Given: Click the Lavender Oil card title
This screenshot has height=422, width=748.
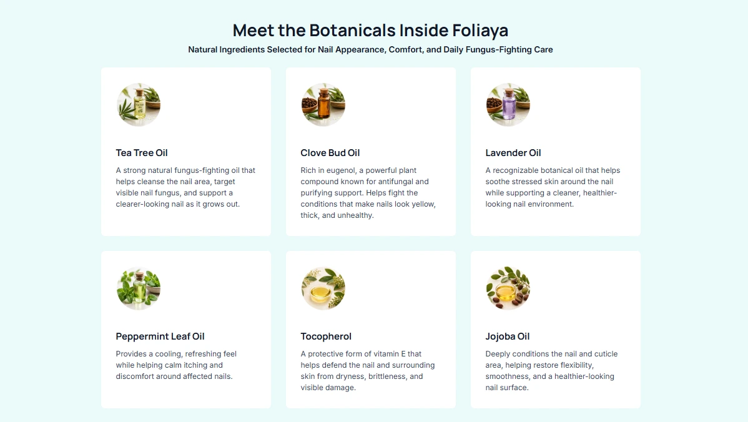Looking at the screenshot, I should (x=513, y=153).
